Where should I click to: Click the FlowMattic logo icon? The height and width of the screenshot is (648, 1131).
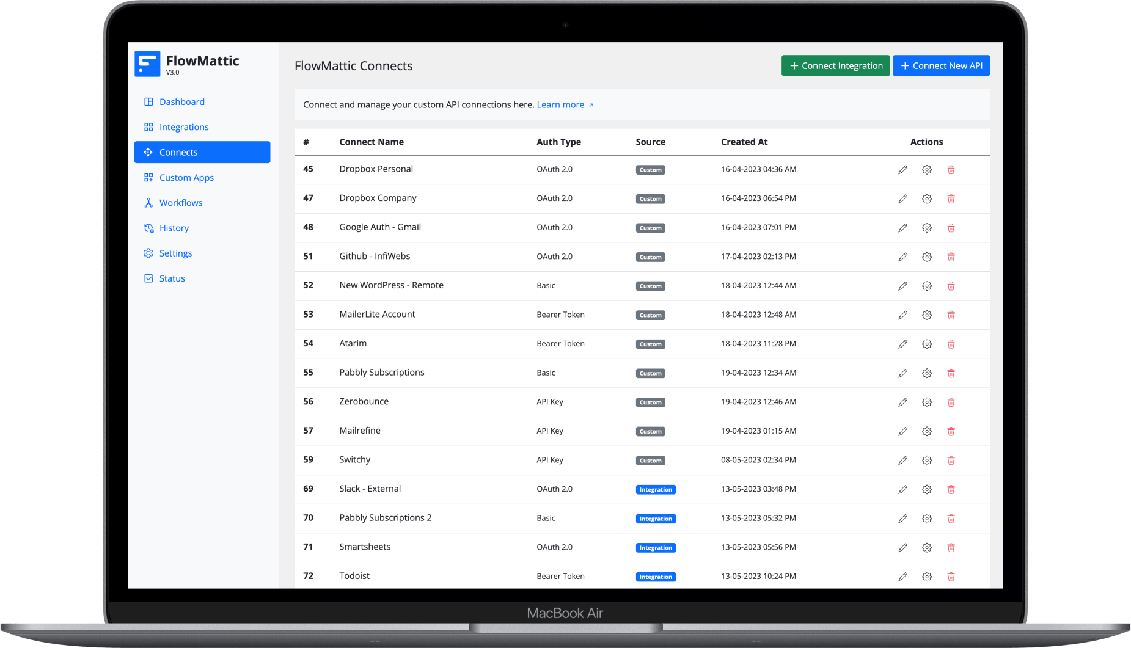tap(147, 63)
